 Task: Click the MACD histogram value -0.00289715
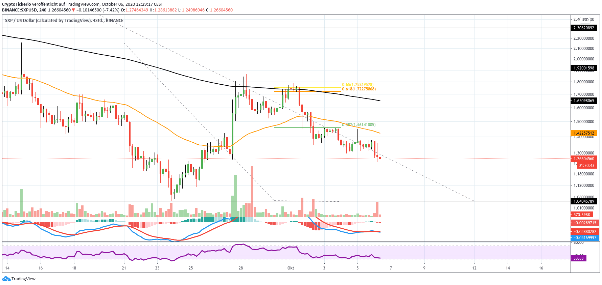585,223
